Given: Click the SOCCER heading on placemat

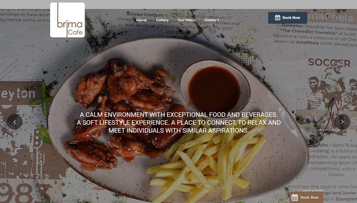Looking at the screenshot, I should pyautogui.click(x=329, y=63).
